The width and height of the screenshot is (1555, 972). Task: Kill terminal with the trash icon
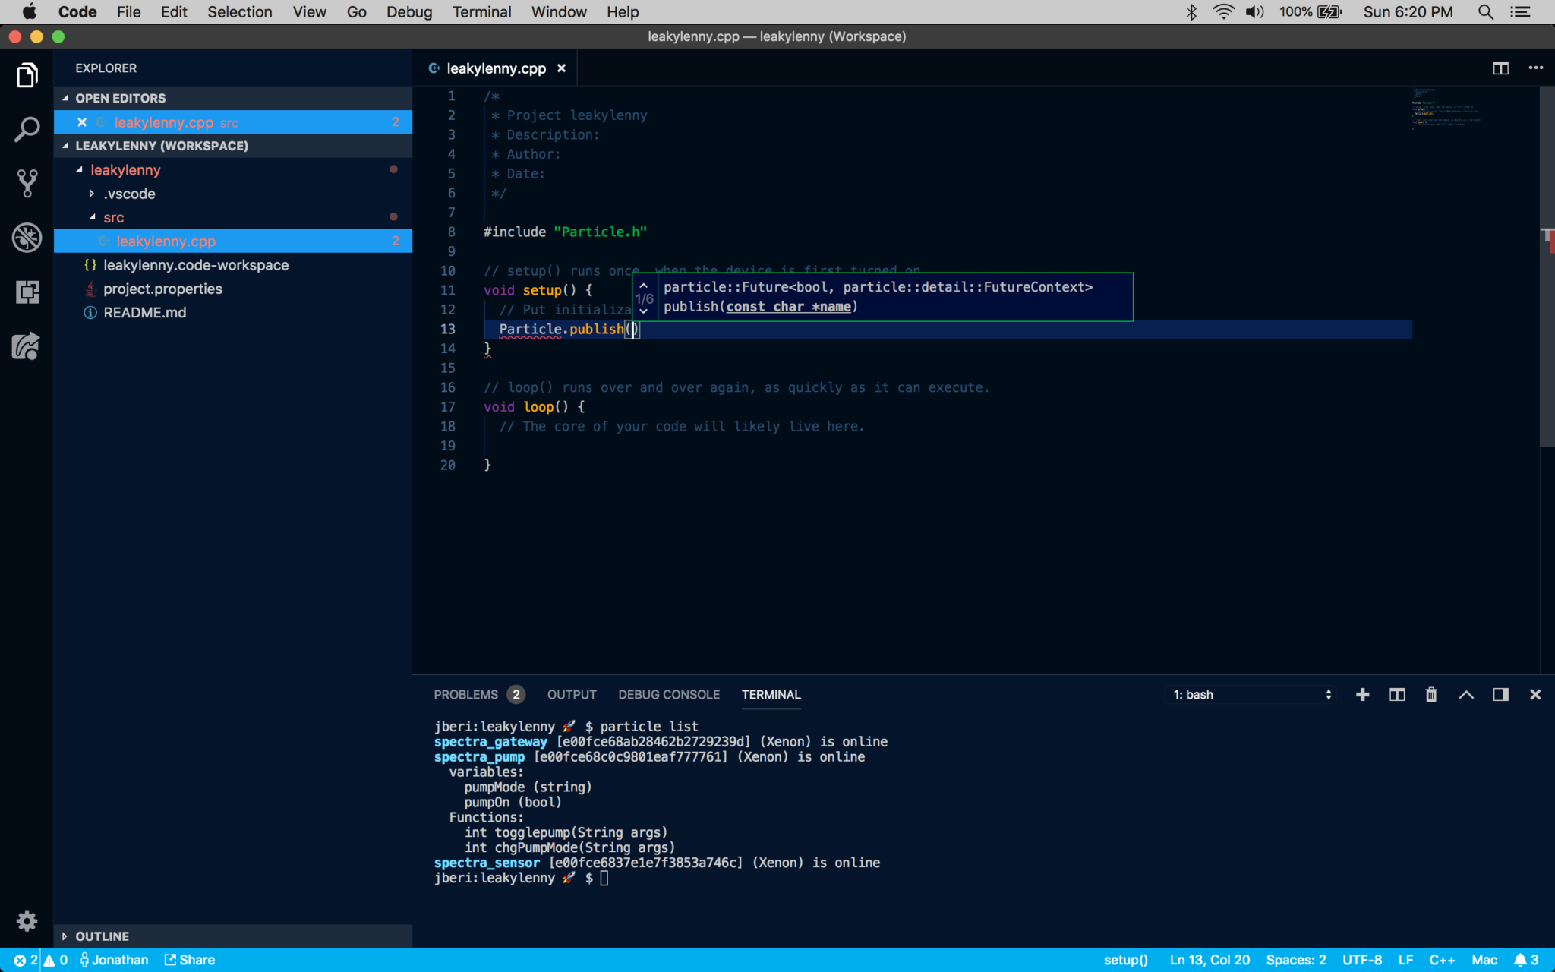[1431, 695]
